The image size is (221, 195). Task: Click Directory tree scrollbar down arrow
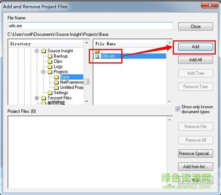point(87,101)
